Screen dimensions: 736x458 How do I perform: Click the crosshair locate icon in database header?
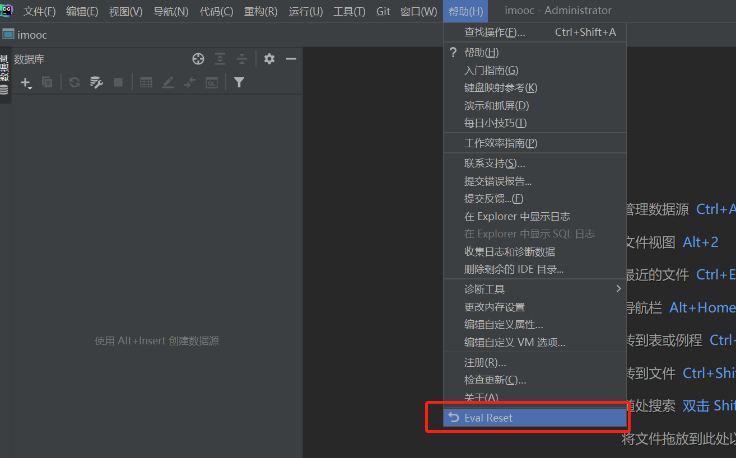coord(198,59)
